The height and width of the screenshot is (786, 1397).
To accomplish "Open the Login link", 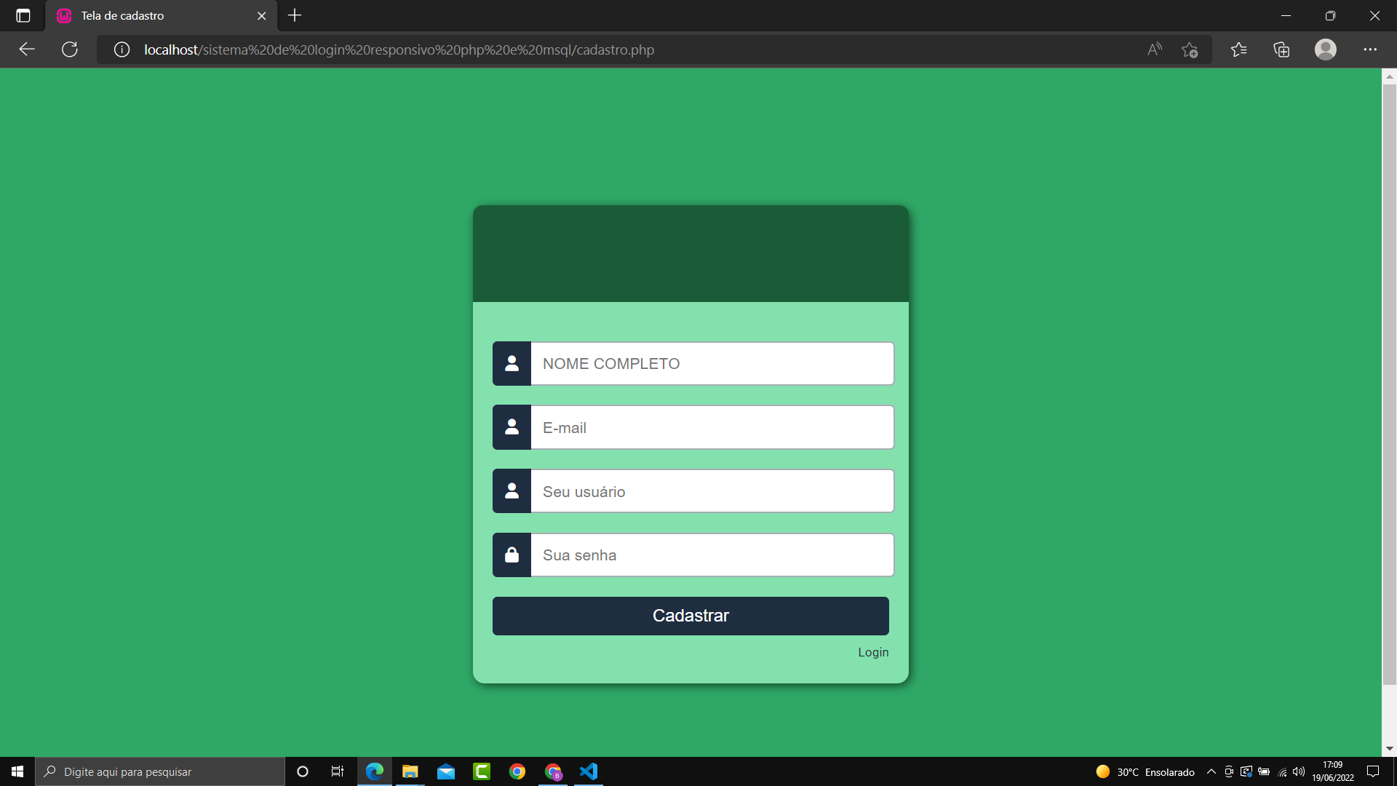I will (x=873, y=652).
